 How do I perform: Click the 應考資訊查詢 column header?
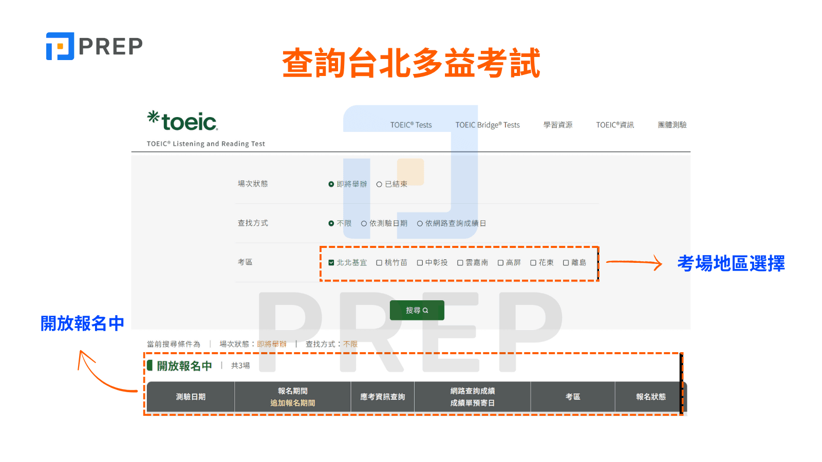(x=382, y=397)
